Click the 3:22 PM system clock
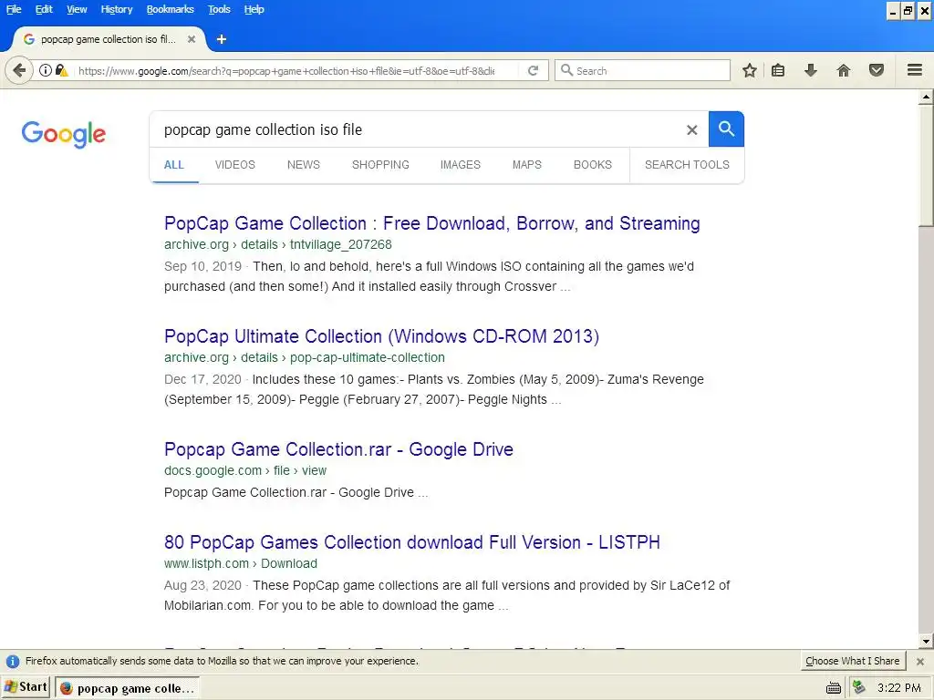This screenshot has height=700, width=934. [898, 688]
